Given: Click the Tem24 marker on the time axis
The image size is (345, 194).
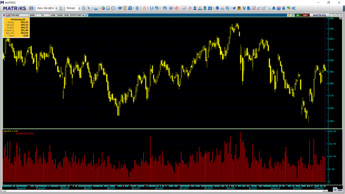Looking at the screenshot, I should click(41, 188).
